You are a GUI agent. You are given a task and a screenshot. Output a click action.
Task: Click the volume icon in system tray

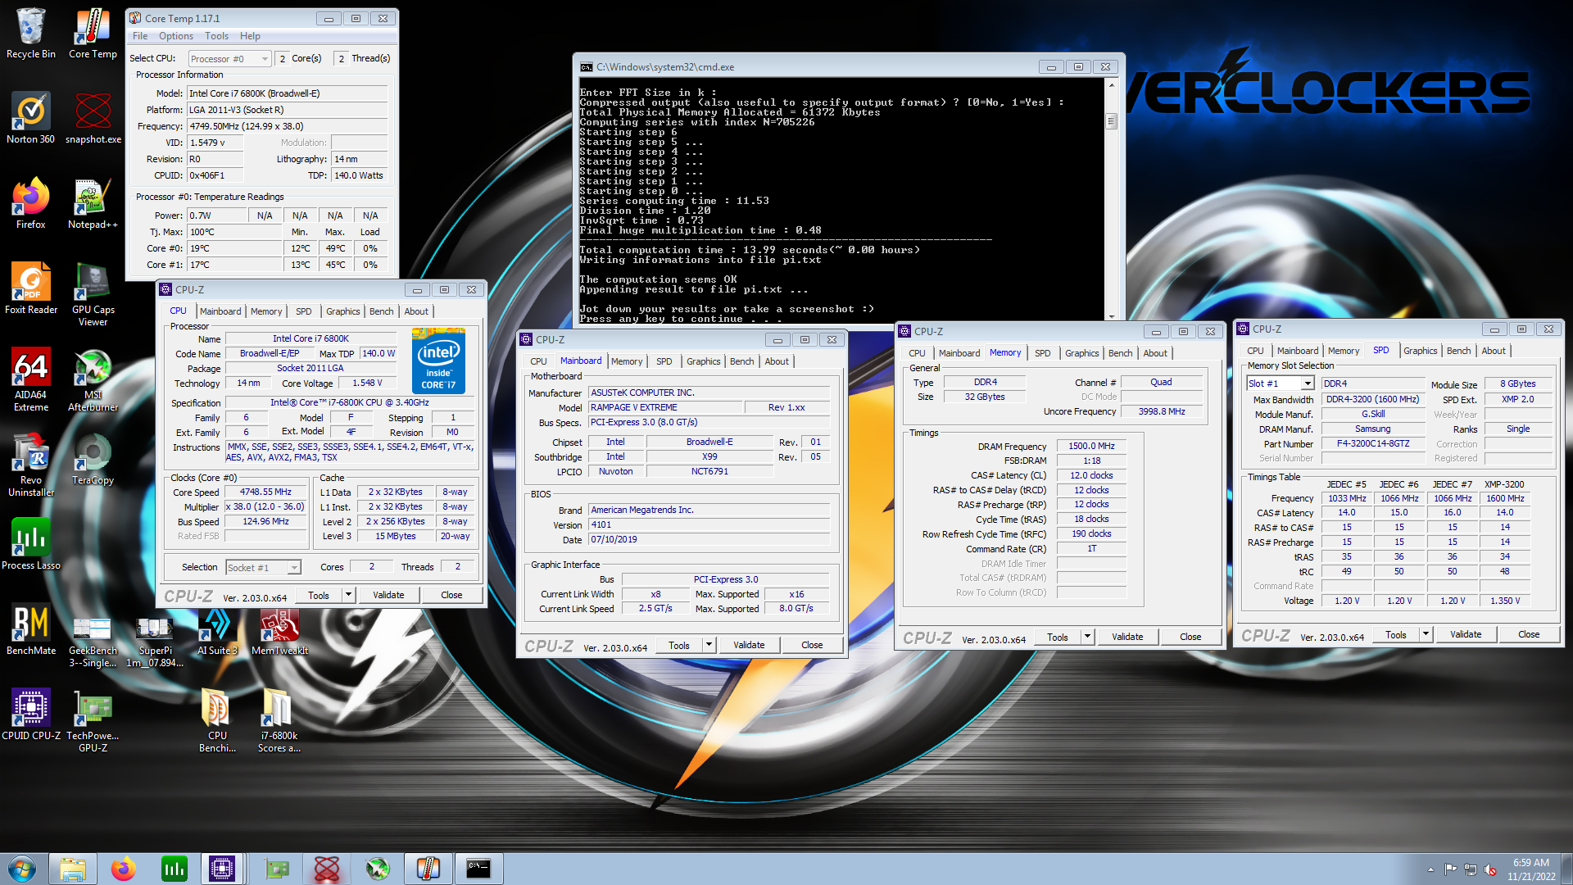1490,869
